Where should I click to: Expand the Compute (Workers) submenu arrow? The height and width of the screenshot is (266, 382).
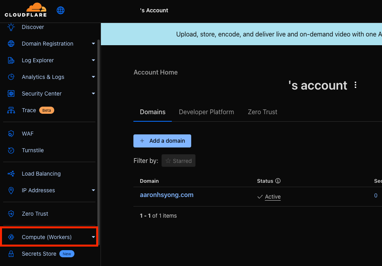(x=93, y=237)
